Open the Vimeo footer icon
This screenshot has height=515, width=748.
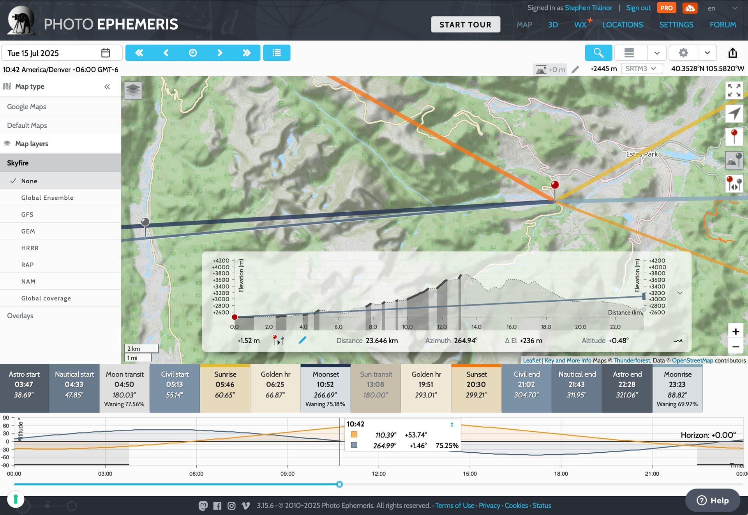click(246, 506)
